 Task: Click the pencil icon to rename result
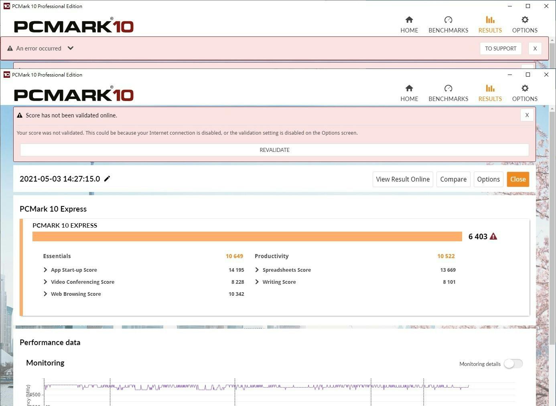pyautogui.click(x=107, y=179)
